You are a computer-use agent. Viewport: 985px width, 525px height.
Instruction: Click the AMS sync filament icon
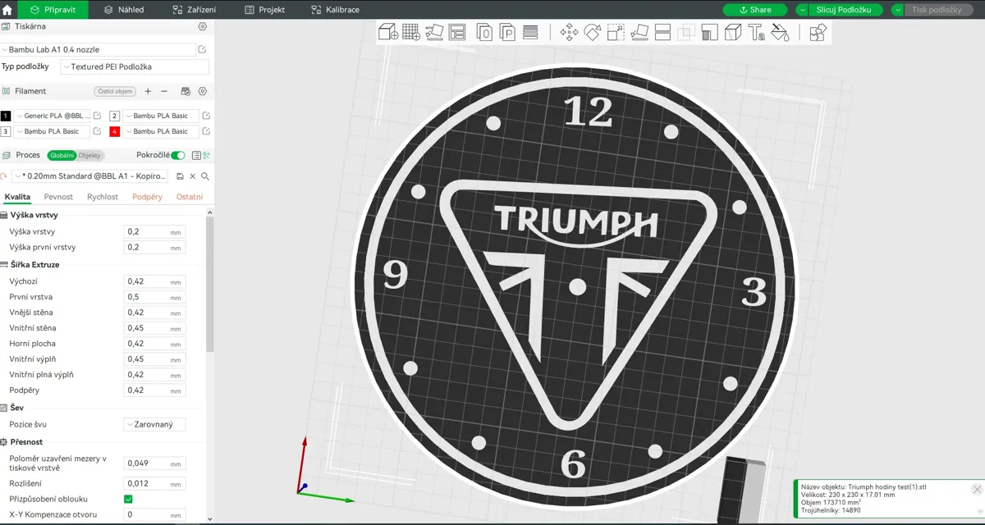[186, 91]
